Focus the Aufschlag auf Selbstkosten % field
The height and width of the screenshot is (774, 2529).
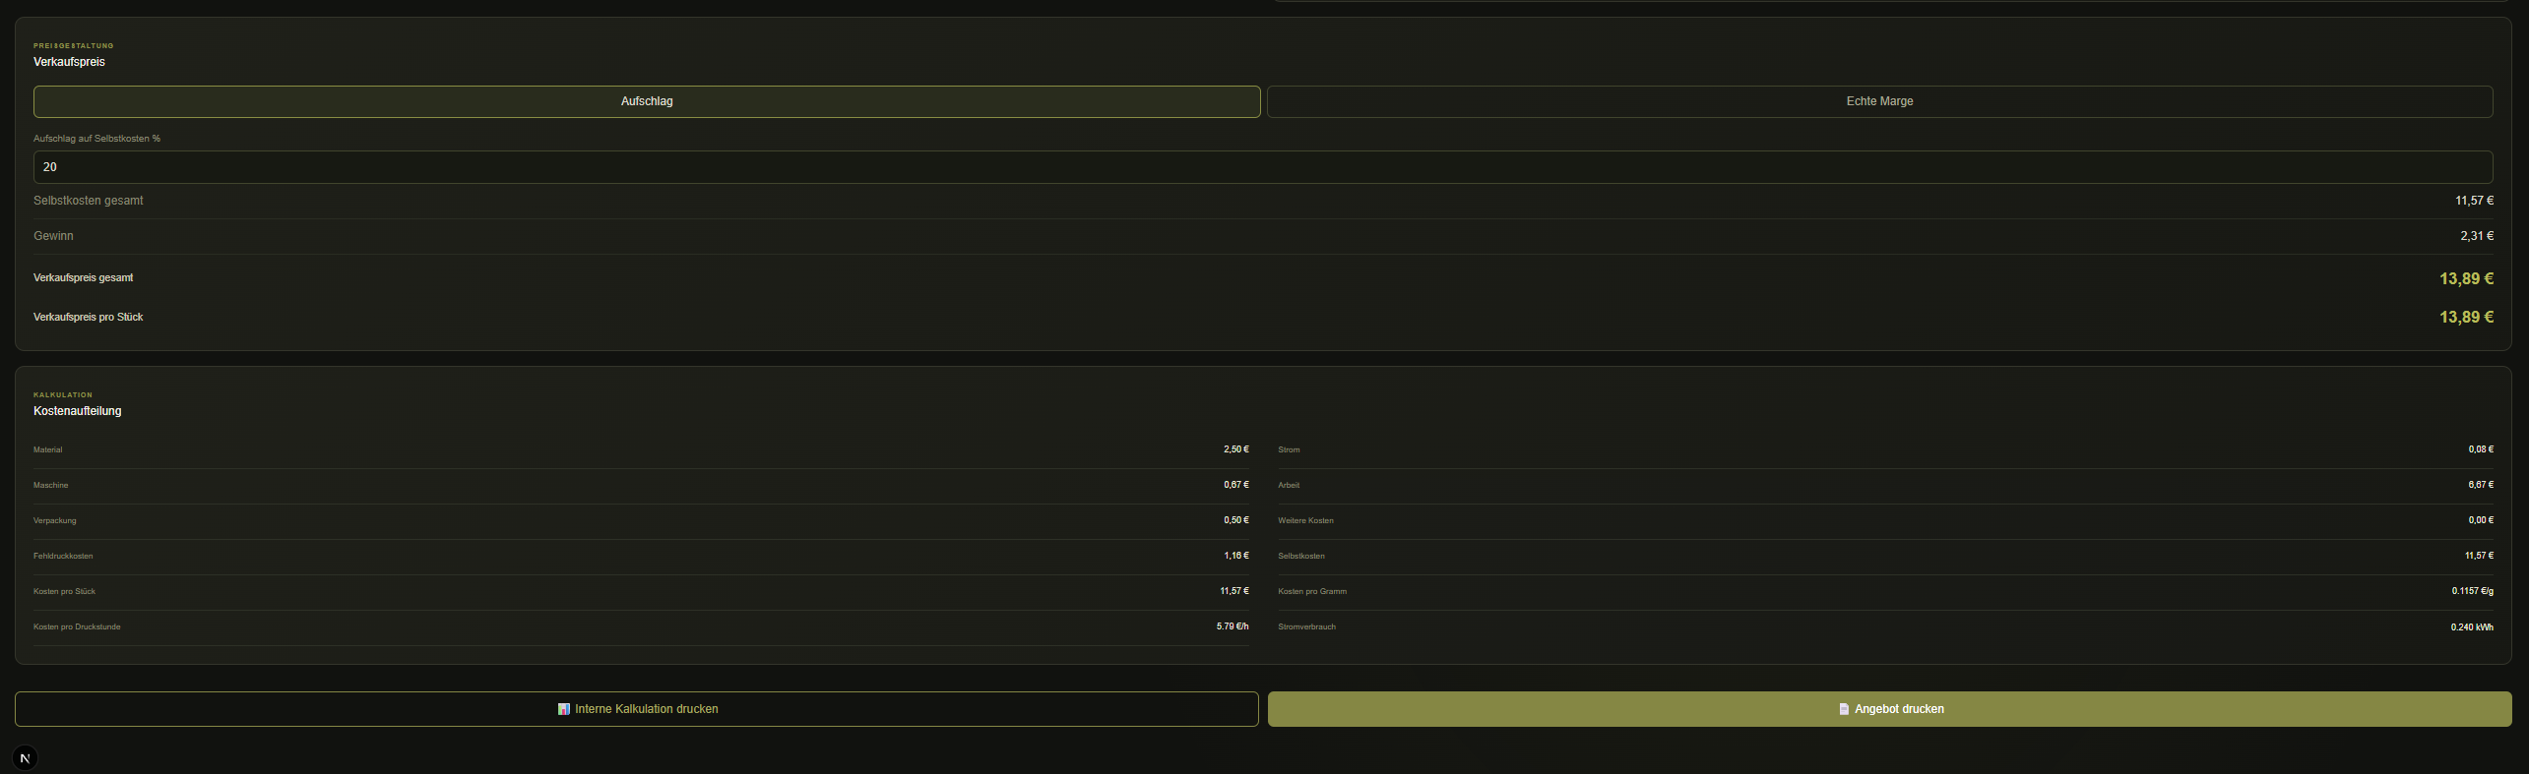pyautogui.click(x=1263, y=167)
